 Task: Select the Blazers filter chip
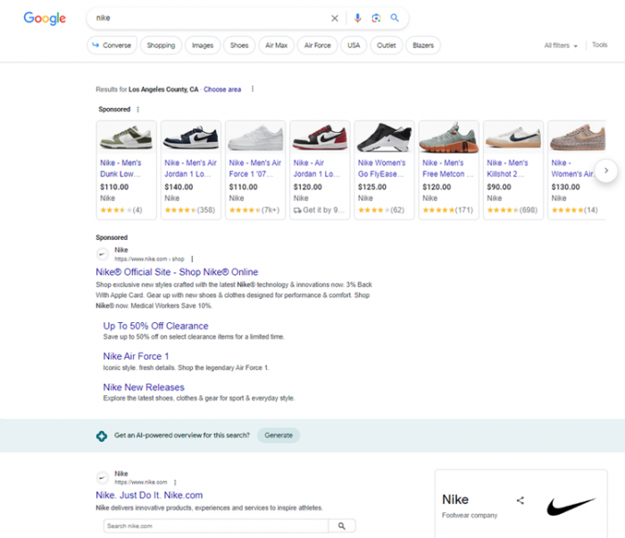coord(423,45)
